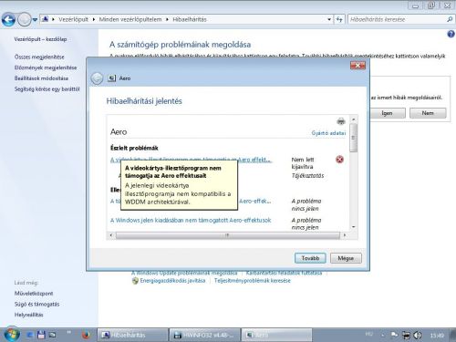
Task: Click the Nem button in background window
Action: point(428,113)
